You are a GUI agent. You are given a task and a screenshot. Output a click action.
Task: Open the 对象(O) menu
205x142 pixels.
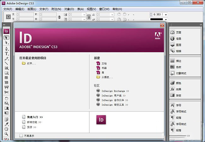(x=69, y=9)
